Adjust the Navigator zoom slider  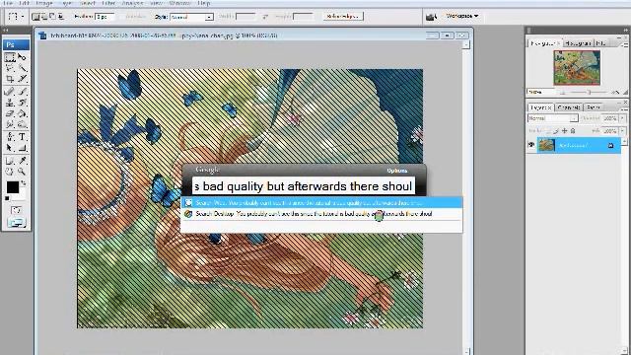[x=588, y=92]
